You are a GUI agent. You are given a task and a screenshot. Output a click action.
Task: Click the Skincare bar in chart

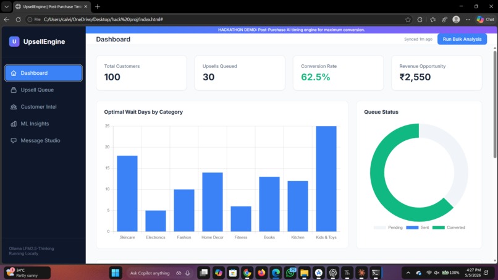[127, 193]
